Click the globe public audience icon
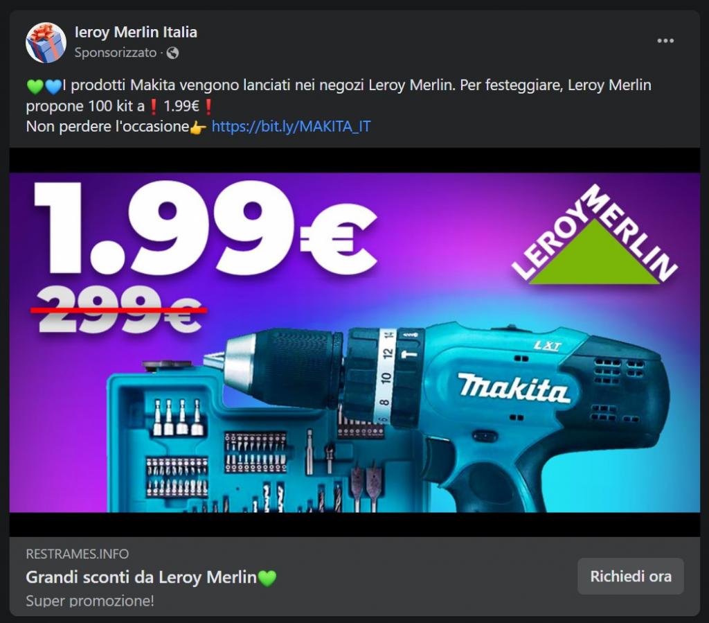This screenshot has width=709, height=623. click(x=172, y=53)
